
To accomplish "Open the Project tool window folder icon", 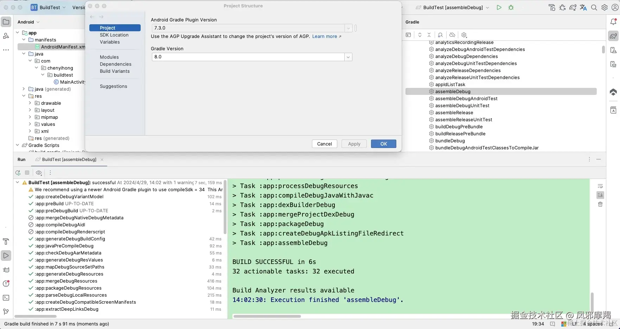I will click(6, 22).
